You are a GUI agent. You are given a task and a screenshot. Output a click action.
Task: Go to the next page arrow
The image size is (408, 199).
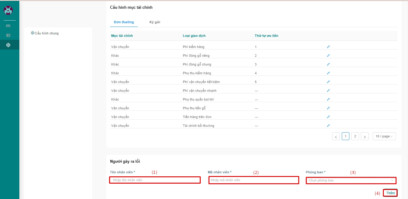click(365, 137)
